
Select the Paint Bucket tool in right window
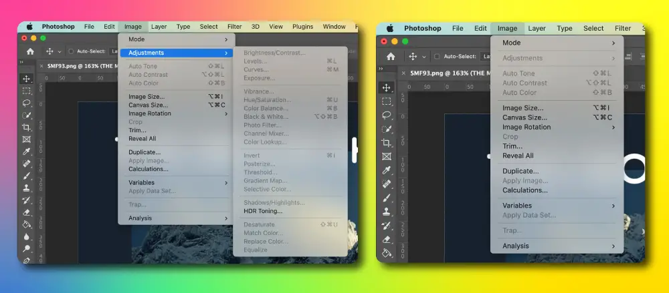[x=387, y=253]
